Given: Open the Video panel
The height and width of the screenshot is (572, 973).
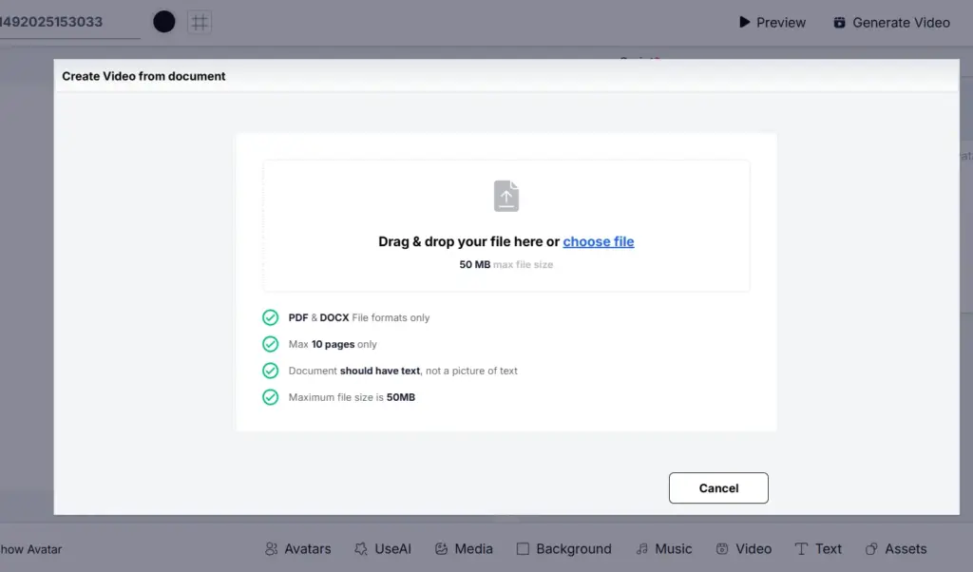Looking at the screenshot, I should pos(743,548).
